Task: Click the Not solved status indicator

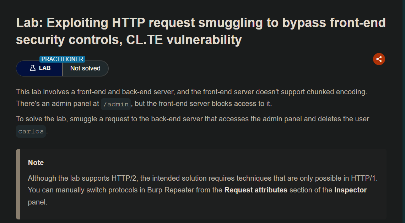Action: [85, 68]
